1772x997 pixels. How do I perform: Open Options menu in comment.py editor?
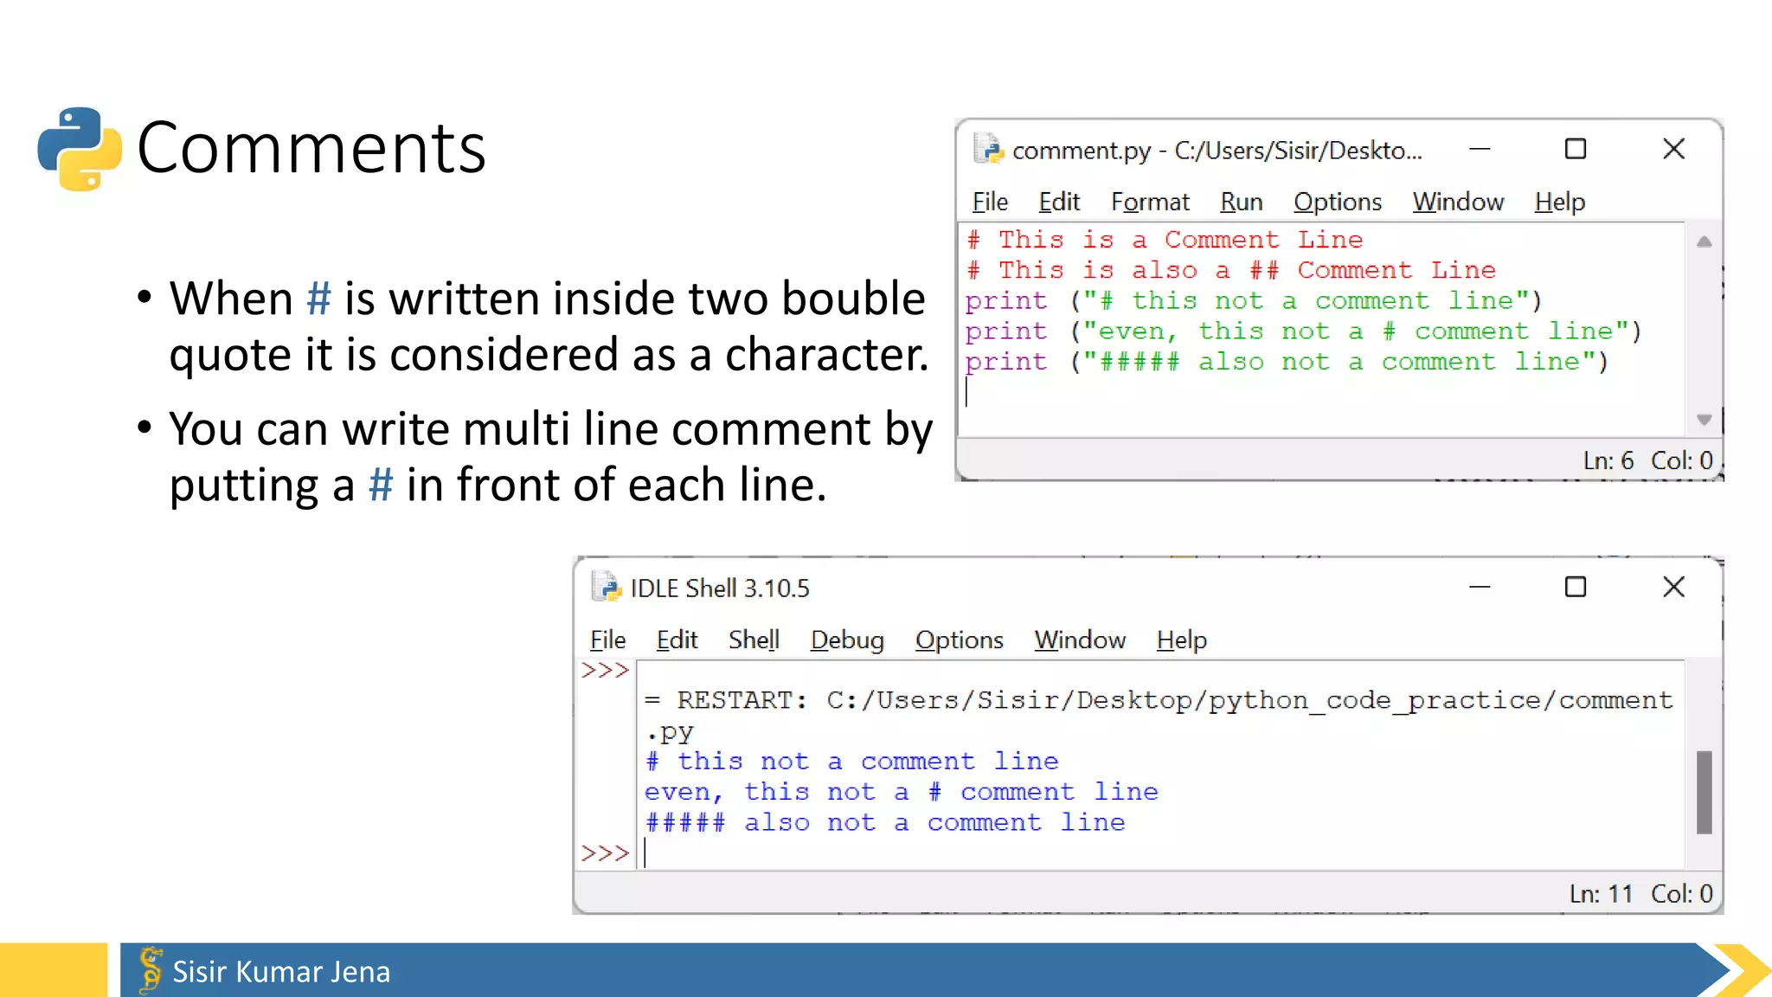click(1338, 202)
